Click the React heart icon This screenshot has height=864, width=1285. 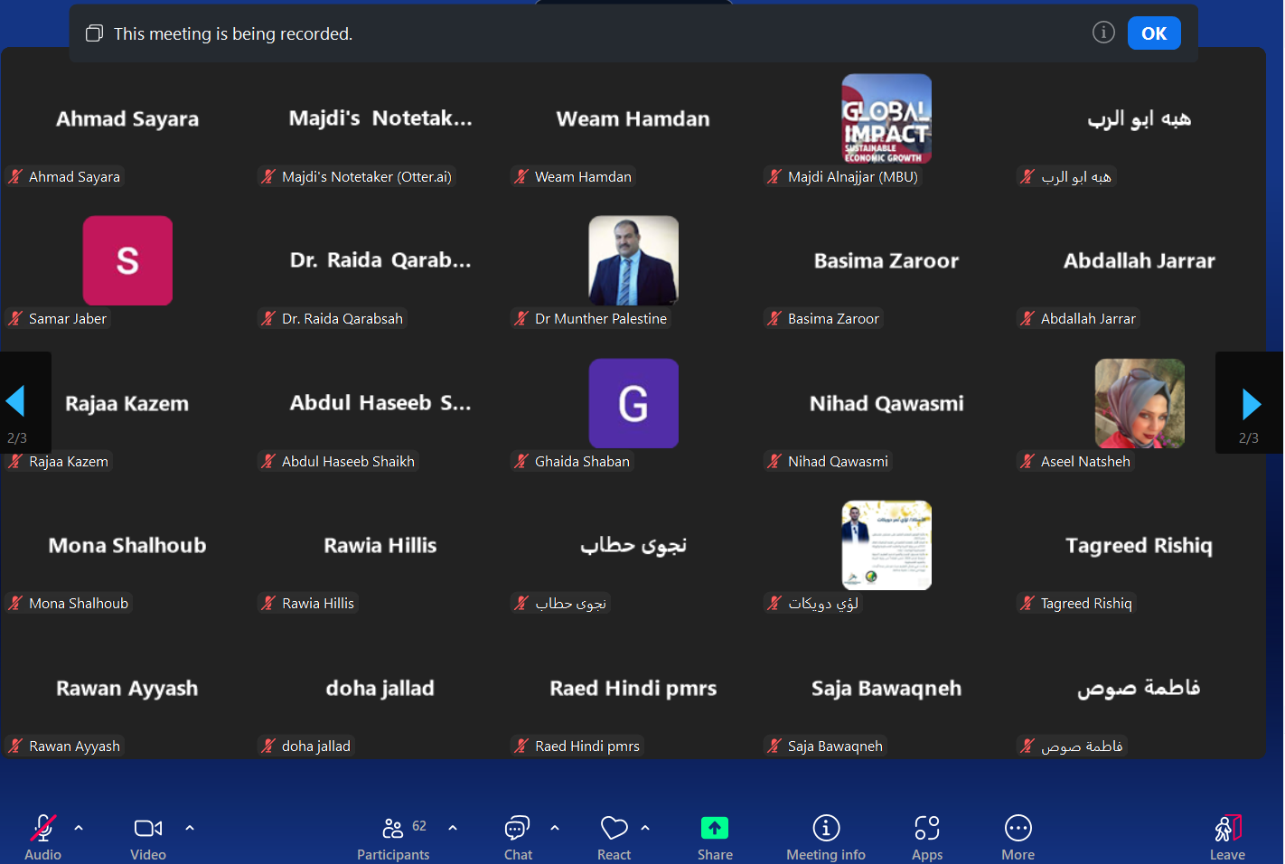614,828
